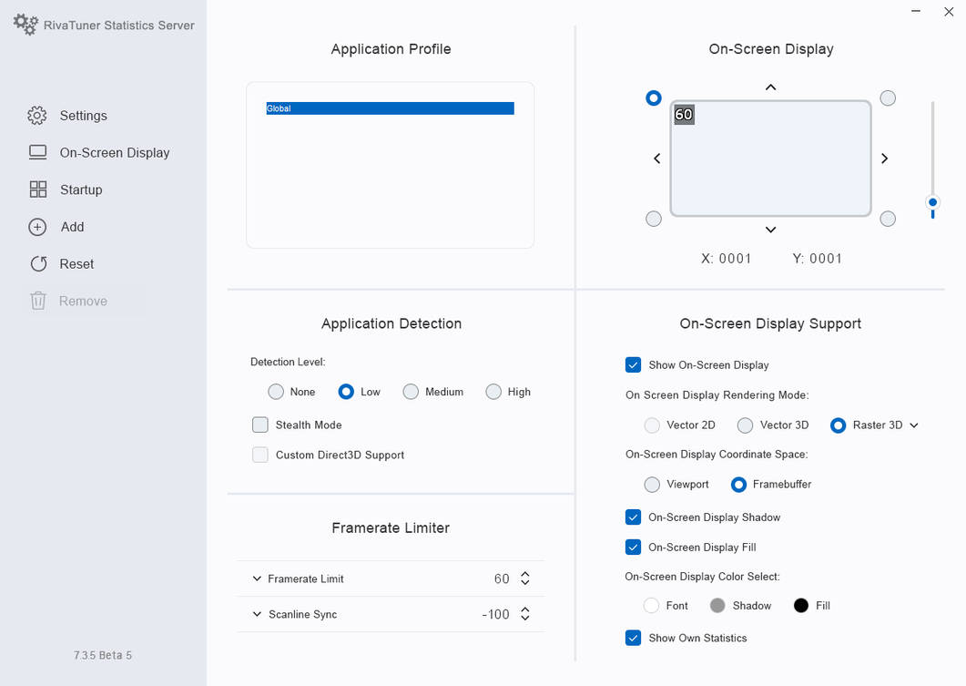
Task: Expand the Scanline Sync chevron
Action: click(257, 614)
